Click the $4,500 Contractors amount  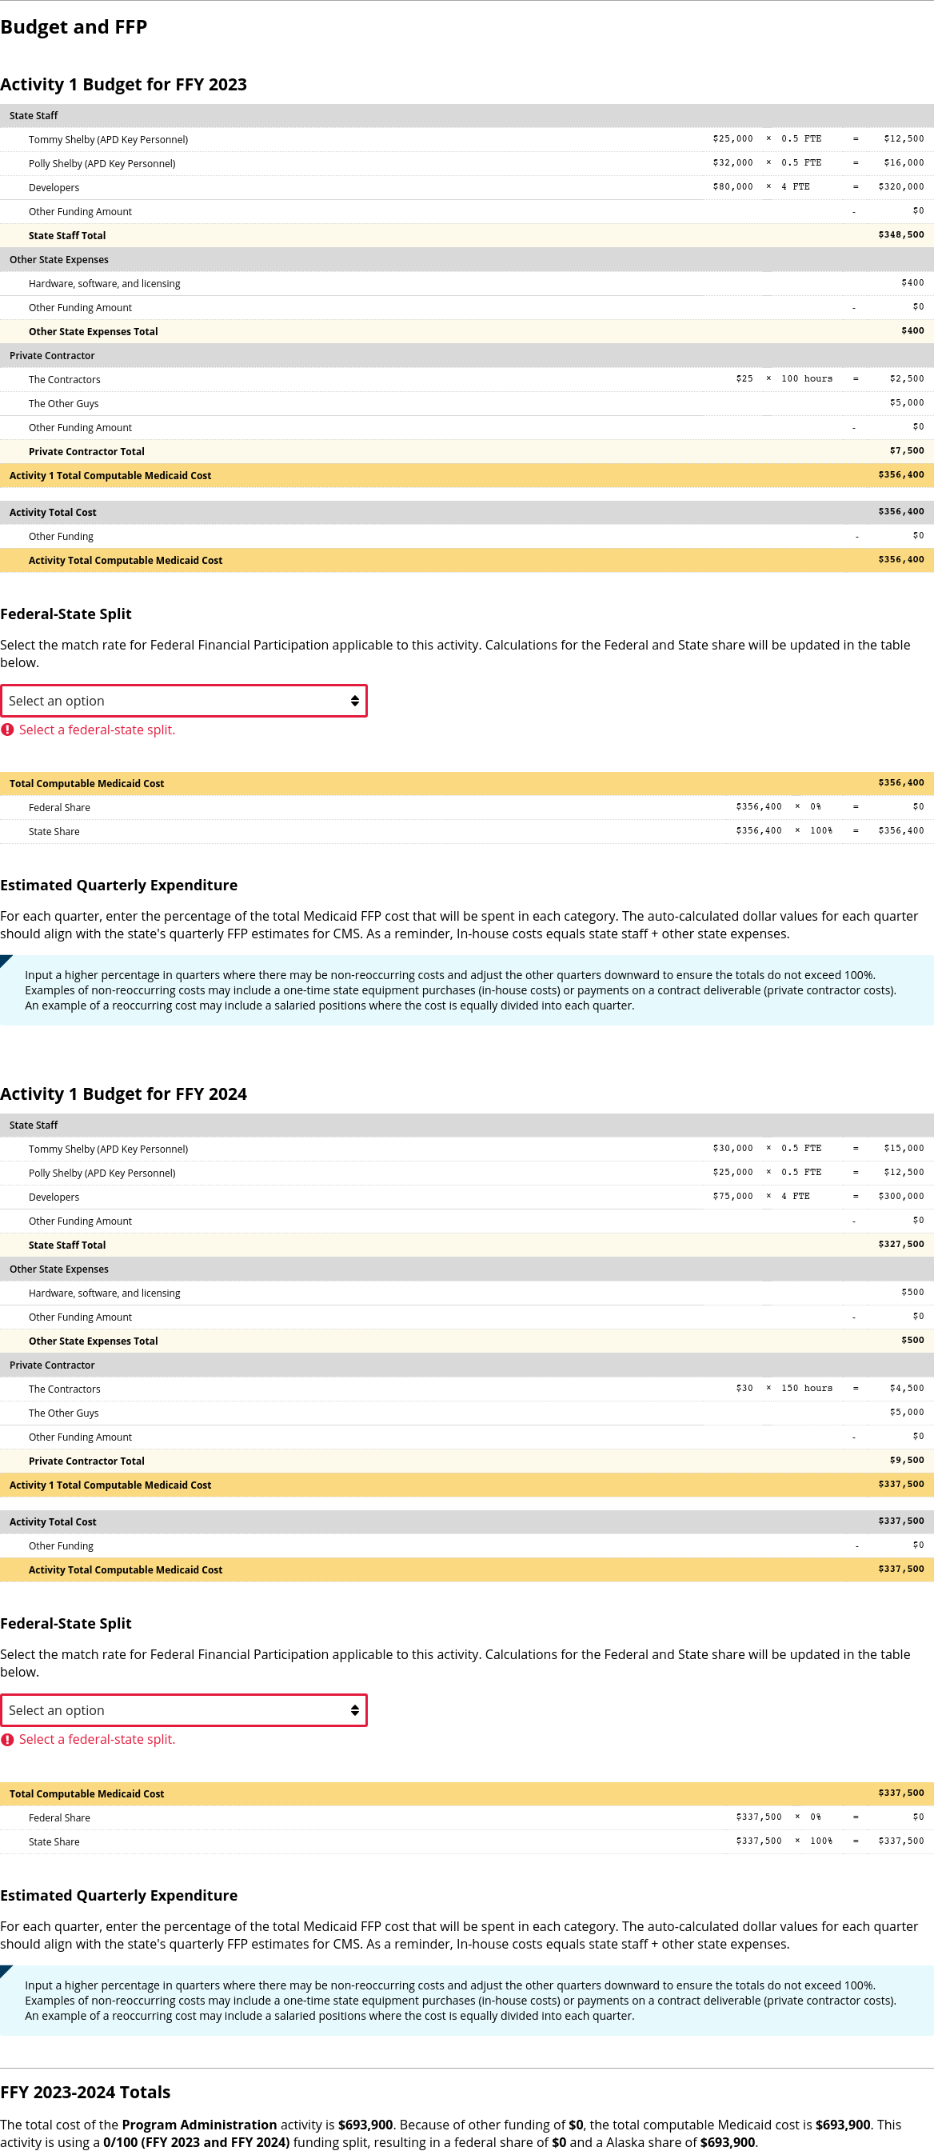[907, 1389]
